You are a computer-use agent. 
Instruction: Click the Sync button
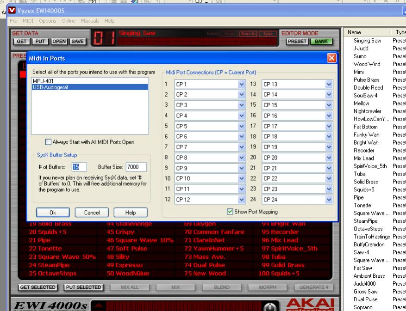(268, 34)
